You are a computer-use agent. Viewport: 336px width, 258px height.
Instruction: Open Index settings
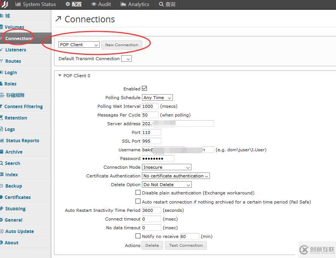pos(26,175)
